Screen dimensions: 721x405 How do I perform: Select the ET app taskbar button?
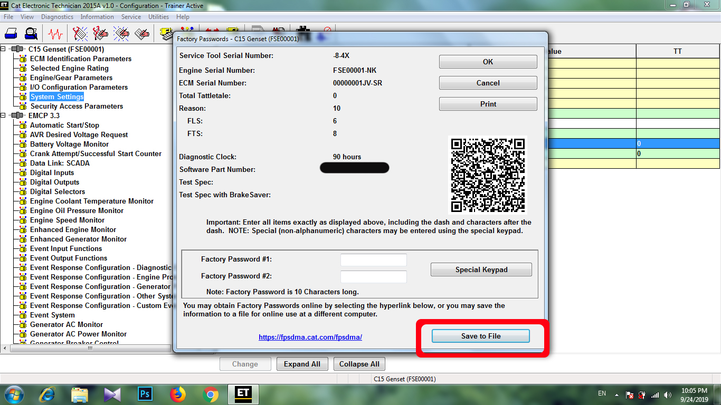click(243, 394)
